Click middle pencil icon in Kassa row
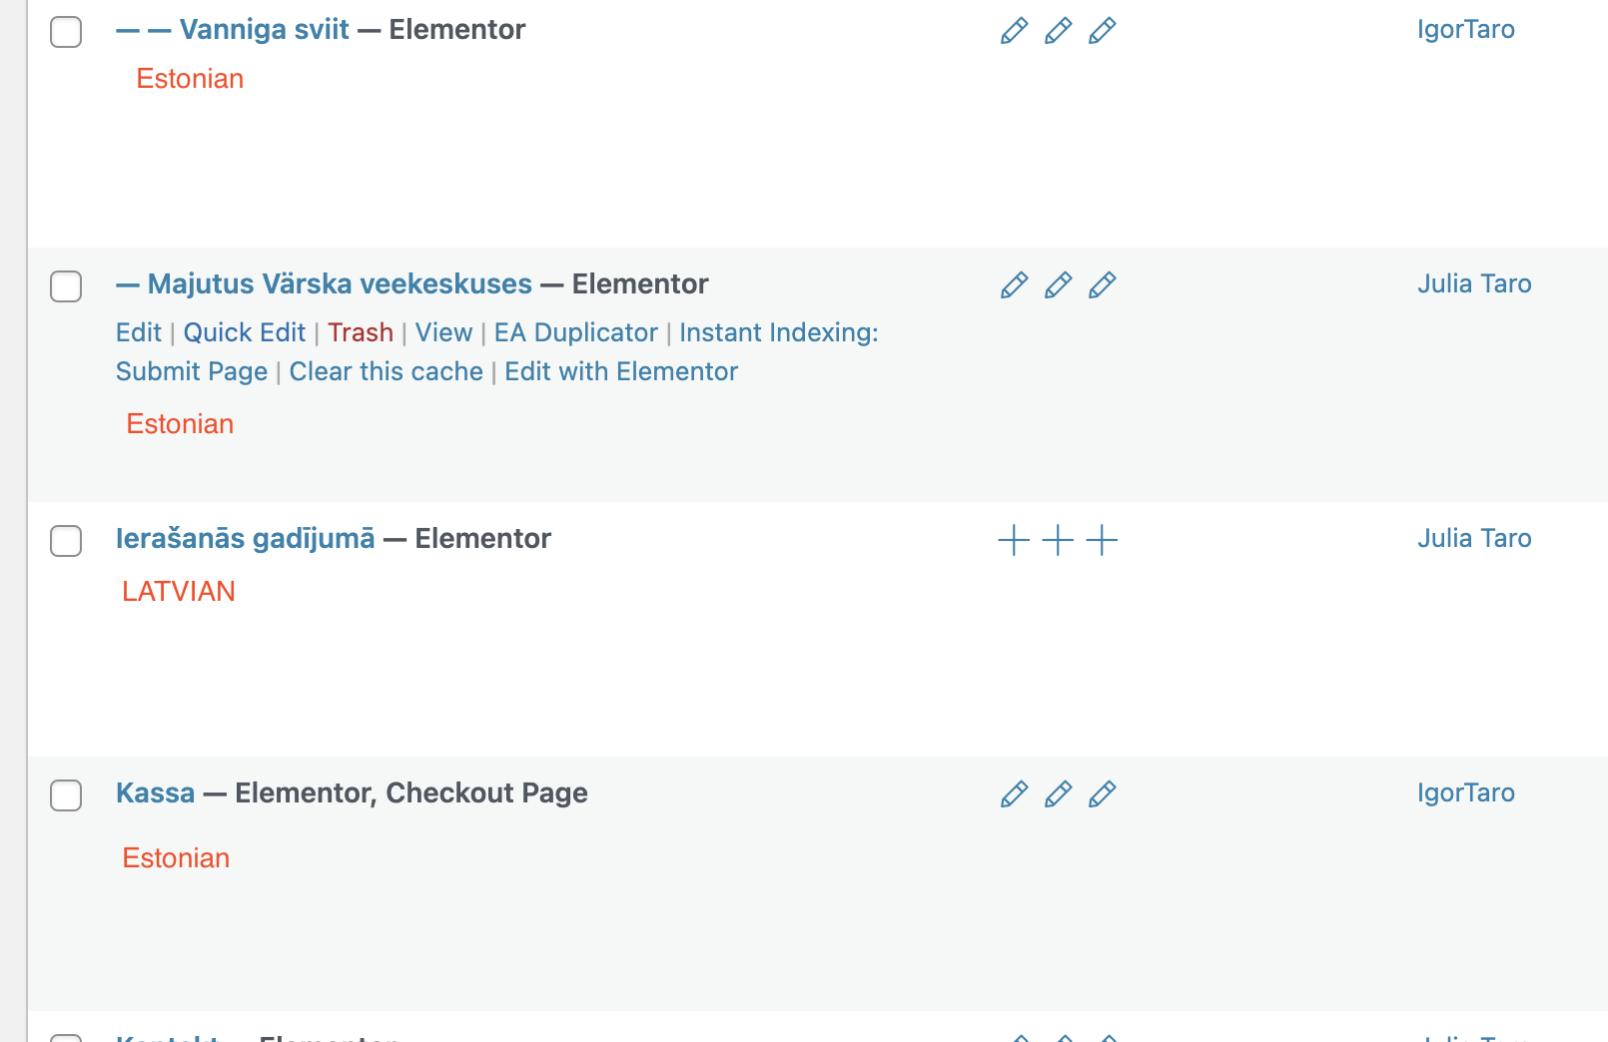This screenshot has height=1042, width=1608. click(1058, 794)
